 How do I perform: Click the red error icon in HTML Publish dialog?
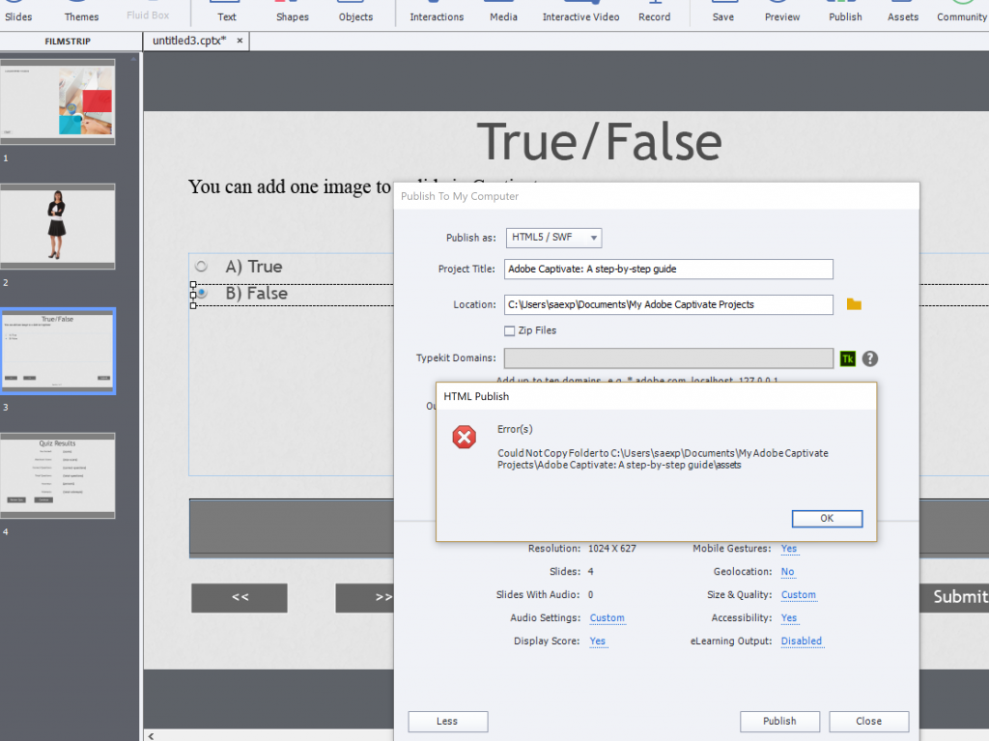click(465, 438)
